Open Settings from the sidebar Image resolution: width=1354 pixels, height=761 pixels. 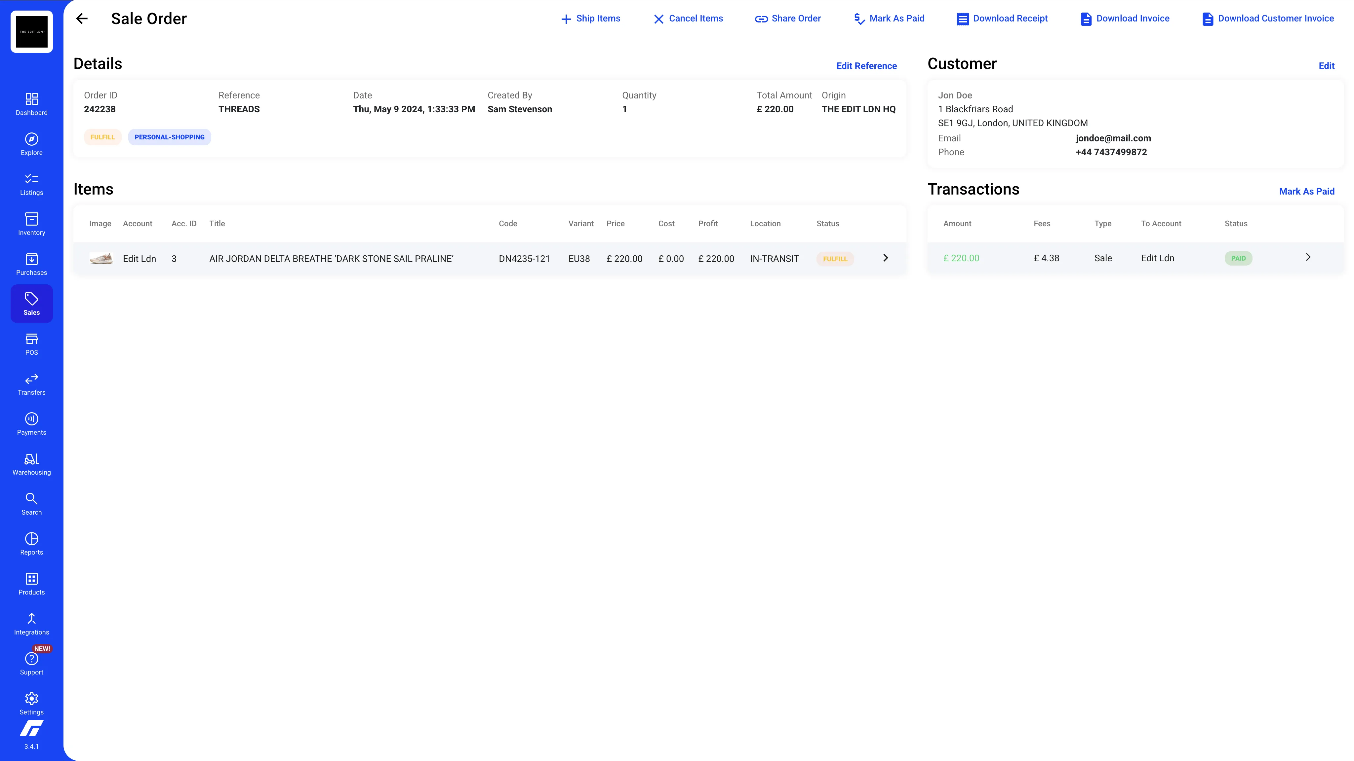click(x=31, y=703)
